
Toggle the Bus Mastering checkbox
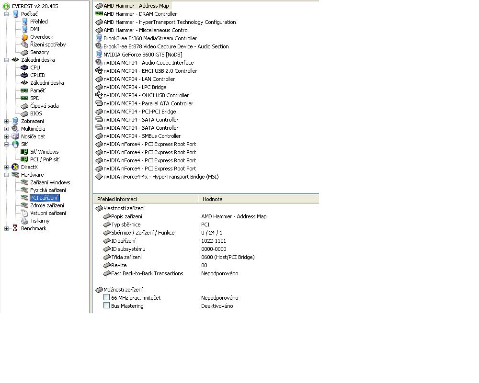click(x=106, y=305)
